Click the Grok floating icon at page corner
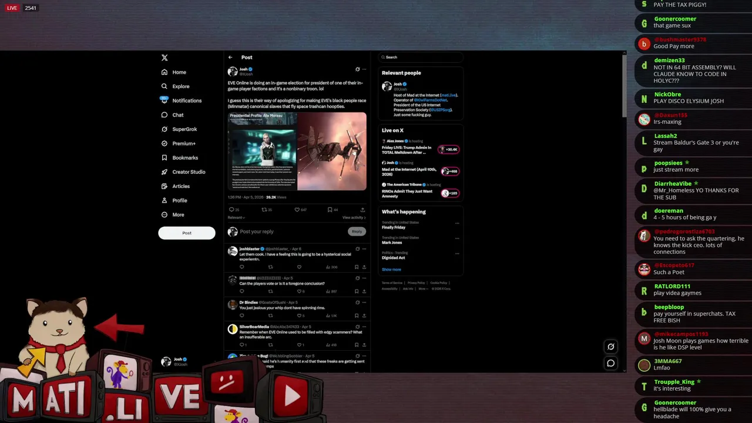The image size is (752, 423). point(611,347)
